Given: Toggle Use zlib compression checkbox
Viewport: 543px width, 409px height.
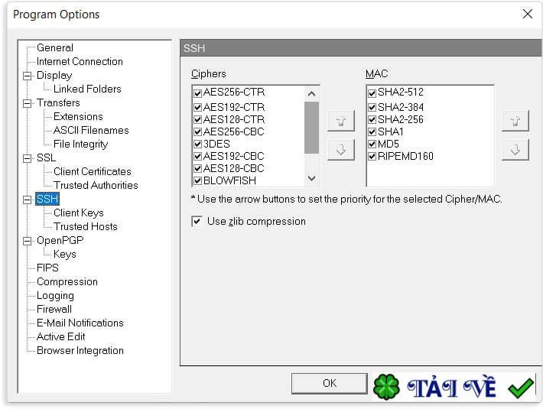Looking at the screenshot, I should [x=197, y=221].
